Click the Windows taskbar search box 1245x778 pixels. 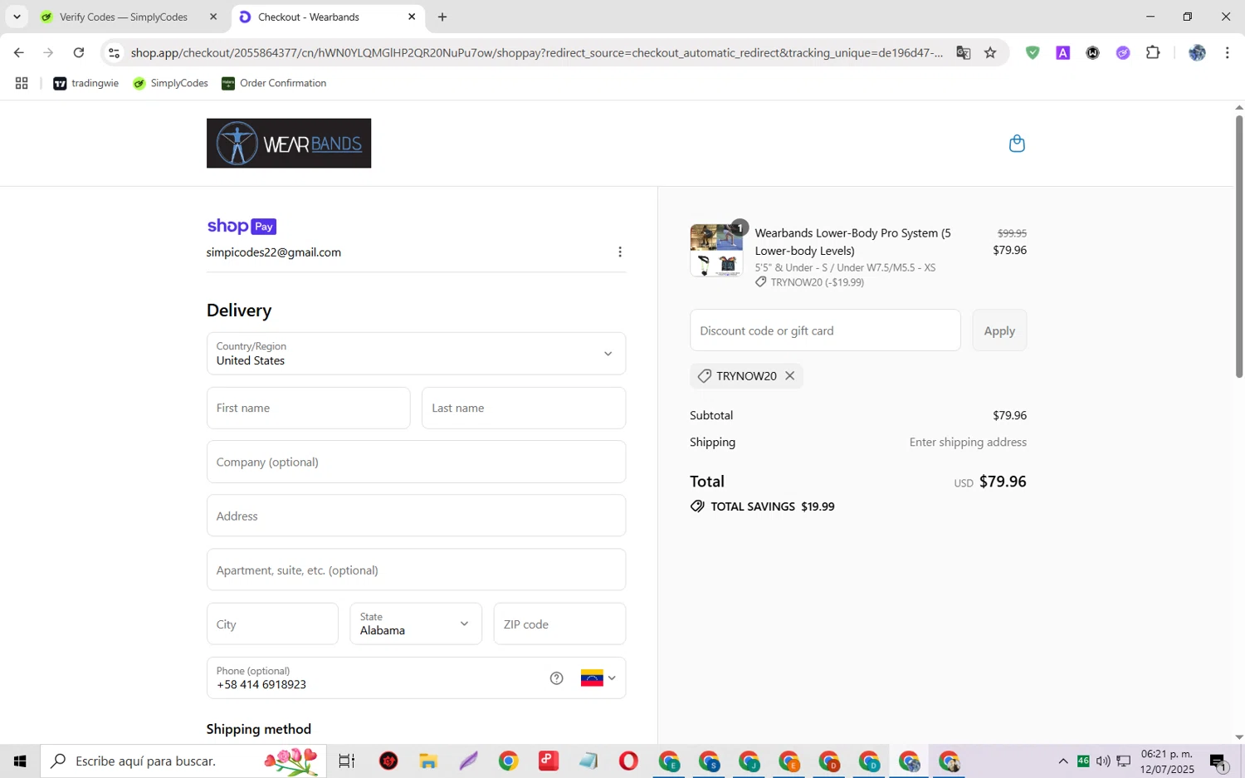183,761
